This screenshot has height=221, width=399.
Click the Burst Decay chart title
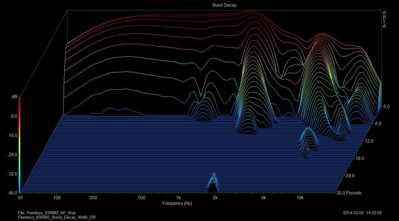pyautogui.click(x=224, y=5)
